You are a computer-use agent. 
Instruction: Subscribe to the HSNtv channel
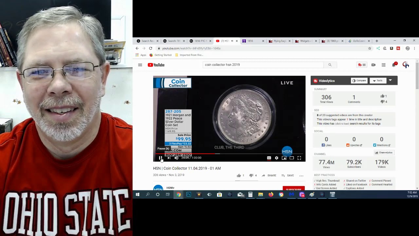pyautogui.click(x=294, y=189)
